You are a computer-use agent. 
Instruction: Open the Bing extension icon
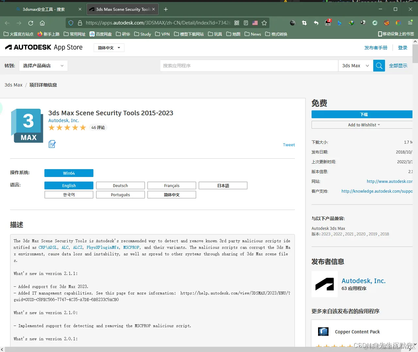click(x=340, y=23)
